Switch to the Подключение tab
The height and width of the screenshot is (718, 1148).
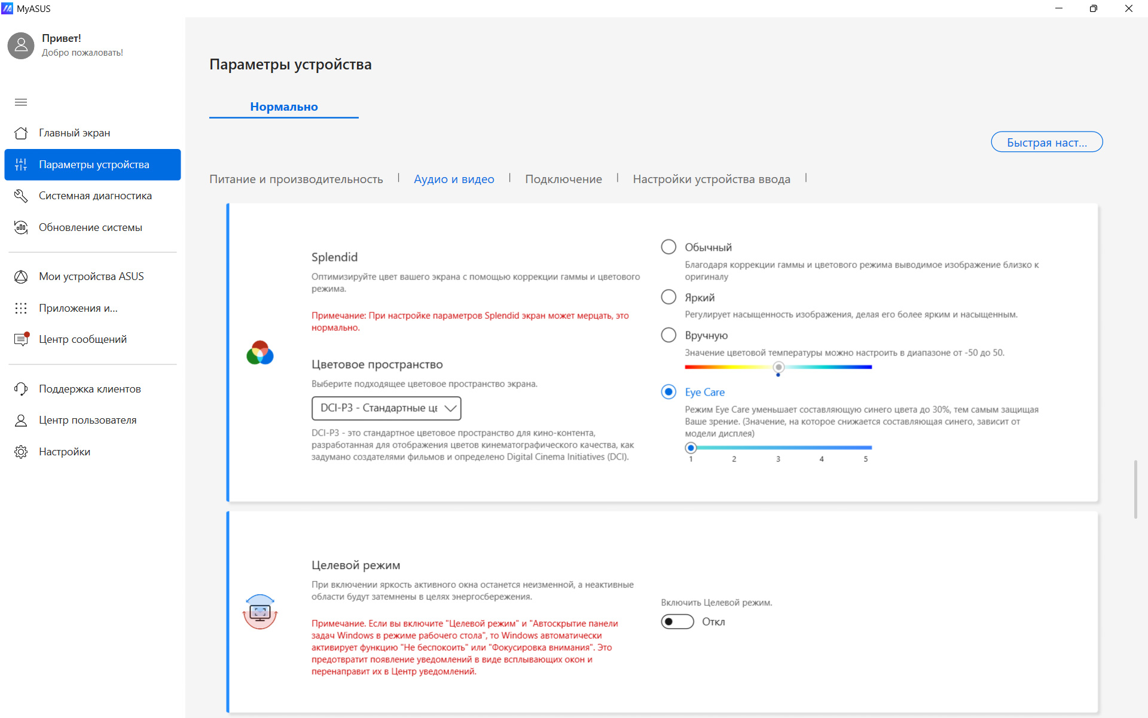coord(563,179)
